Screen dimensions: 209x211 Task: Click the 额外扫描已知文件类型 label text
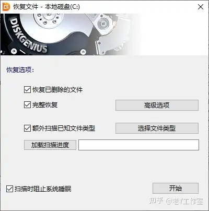tap(64, 128)
